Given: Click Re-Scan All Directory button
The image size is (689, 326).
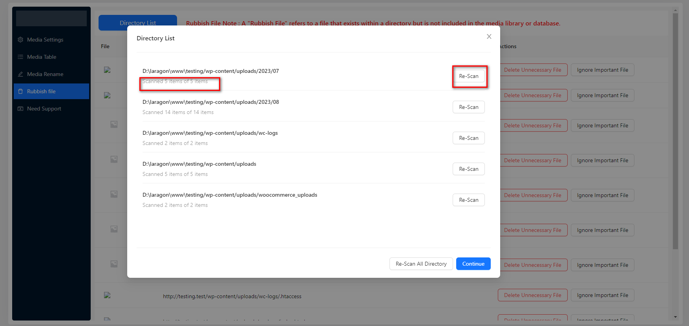Looking at the screenshot, I should coord(421,264).
